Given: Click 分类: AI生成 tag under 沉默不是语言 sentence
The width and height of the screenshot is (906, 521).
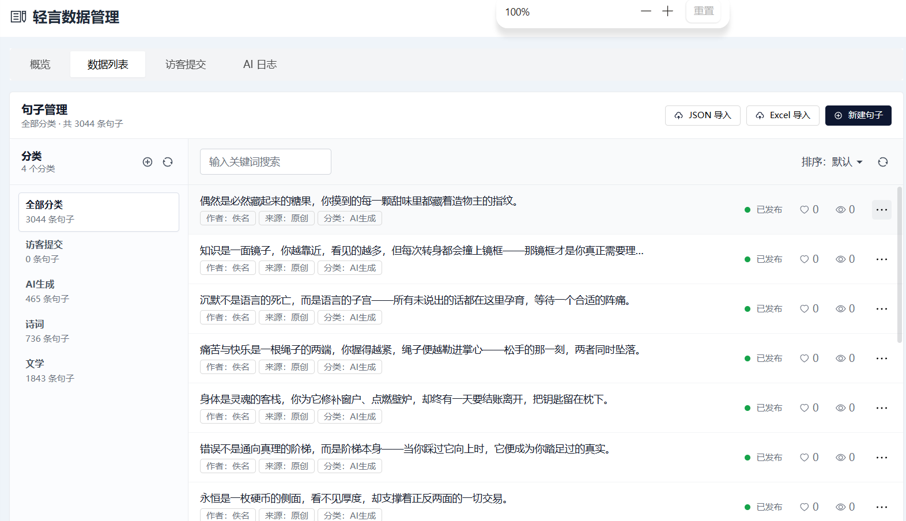Looking at the screenshot, I should pos(350,318).
